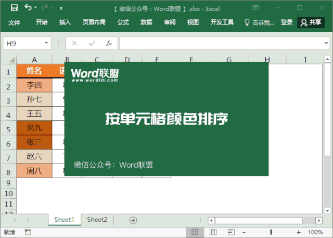
Task: Select cell containing 李四
Action: [x=34, y=85]
